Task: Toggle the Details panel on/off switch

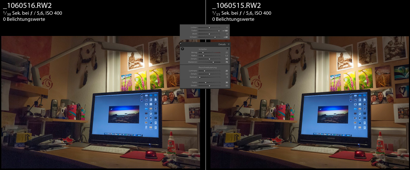Action: 181,44
